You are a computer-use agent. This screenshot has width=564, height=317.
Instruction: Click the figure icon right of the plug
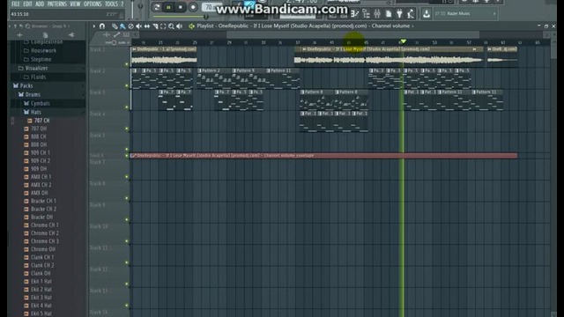(x=411, y=14)
